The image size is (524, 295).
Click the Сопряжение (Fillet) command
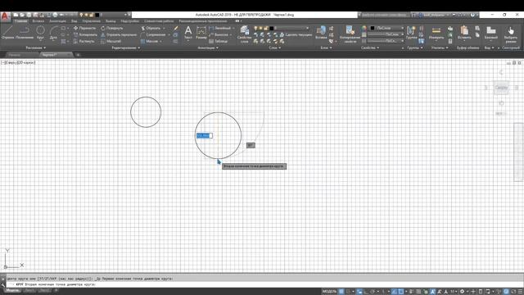pyautogui.click(x=153, y=34)
